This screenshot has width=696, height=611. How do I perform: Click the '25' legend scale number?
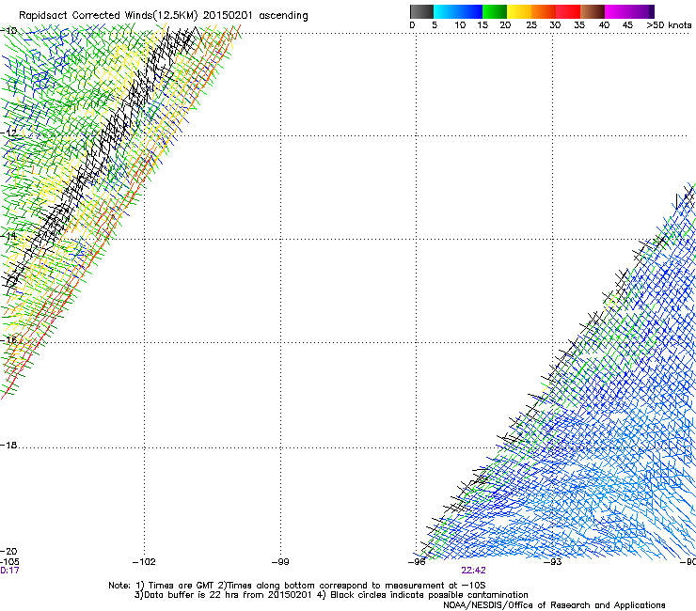tap(531, 25)
